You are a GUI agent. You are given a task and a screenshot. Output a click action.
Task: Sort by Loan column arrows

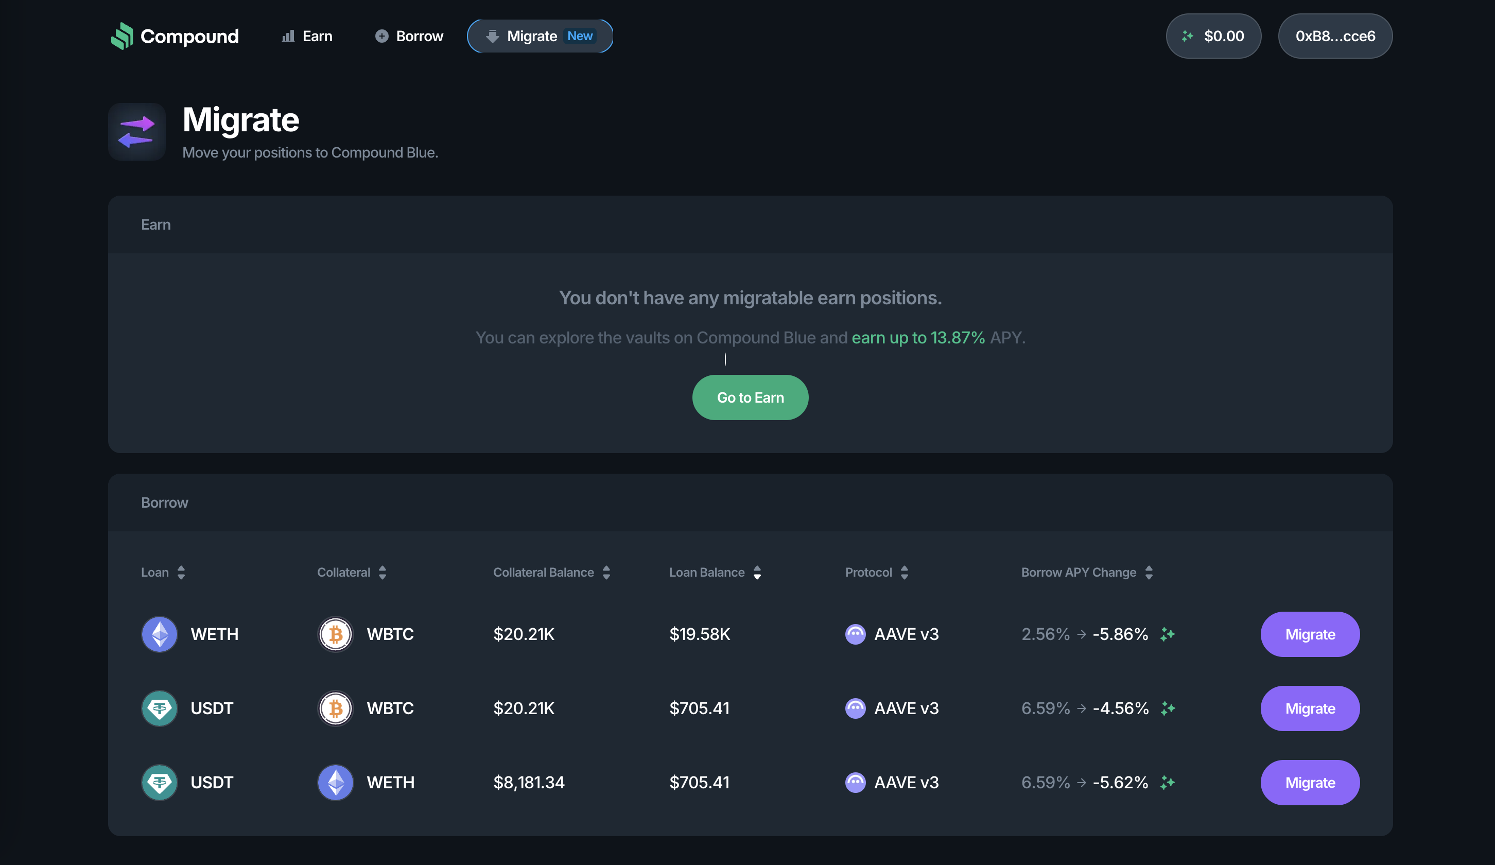tap(182, 573)
